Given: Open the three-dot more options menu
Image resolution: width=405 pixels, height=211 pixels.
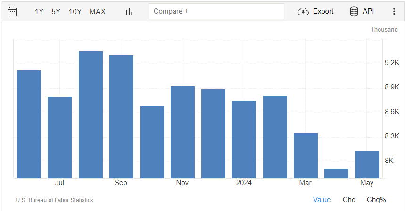Looking at the screenshot, I should point(394,11).
